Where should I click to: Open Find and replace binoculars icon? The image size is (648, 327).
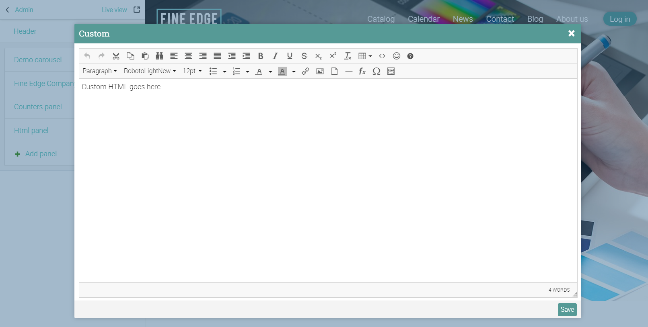pyautogui.click(x=159, y=56)
